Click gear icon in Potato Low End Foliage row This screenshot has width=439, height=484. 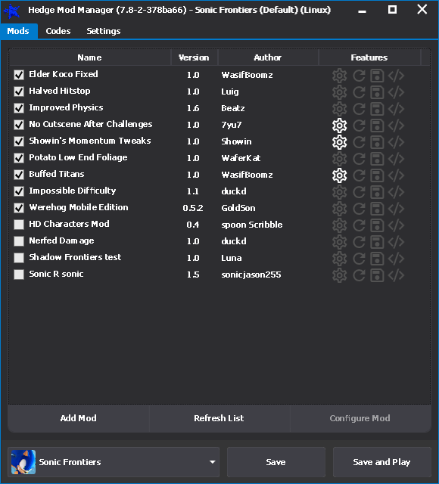click(340, 159)
